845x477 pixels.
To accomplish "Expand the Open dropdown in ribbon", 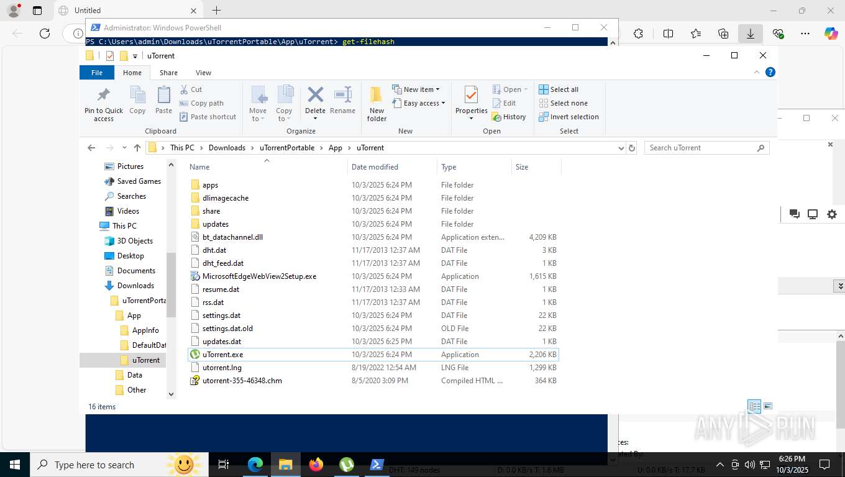I will [x=510, y=89].
